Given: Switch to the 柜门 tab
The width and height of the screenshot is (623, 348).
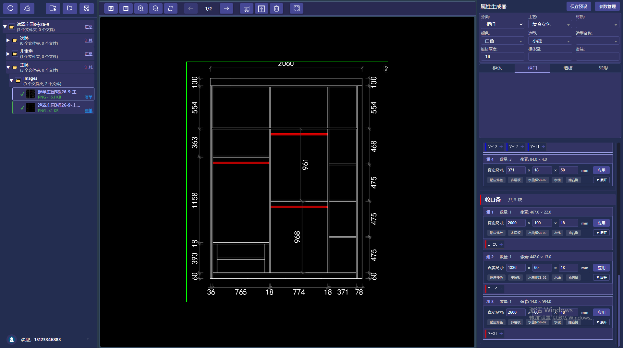Looking at the screenshot, I should (x=532, y=68).
